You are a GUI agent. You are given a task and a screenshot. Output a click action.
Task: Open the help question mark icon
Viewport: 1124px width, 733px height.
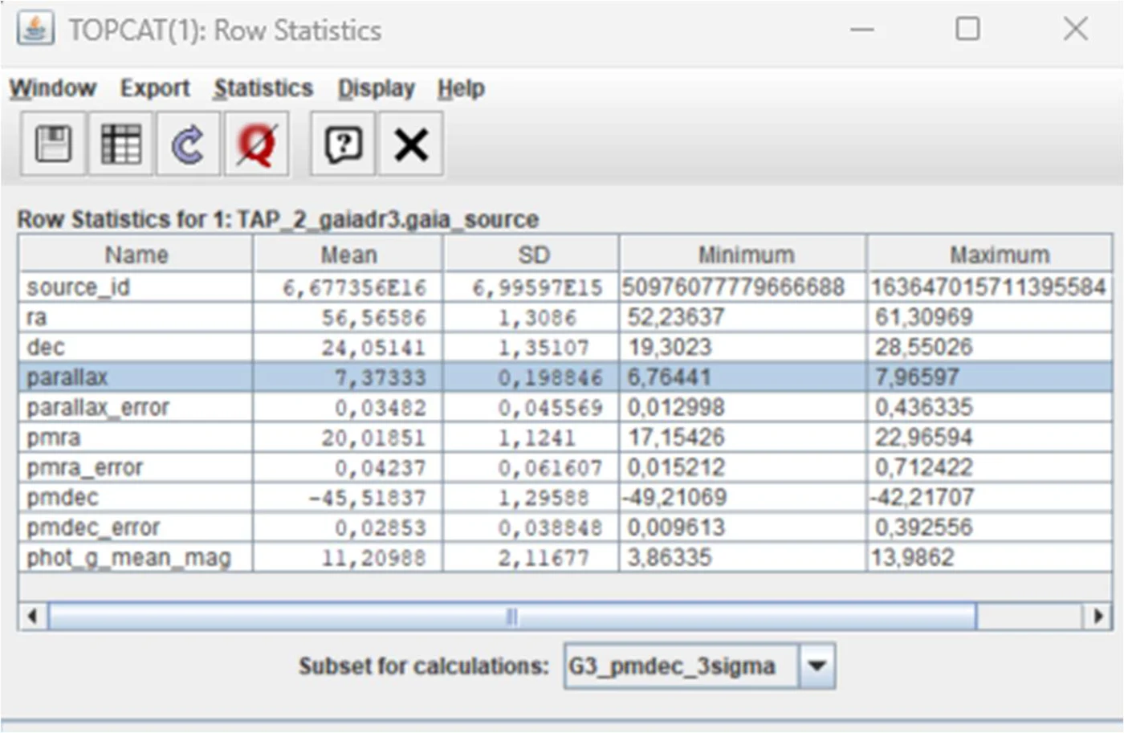[343, 145]
